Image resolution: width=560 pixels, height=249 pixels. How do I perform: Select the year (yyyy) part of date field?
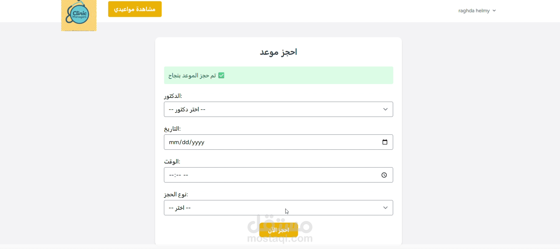(198, 142)
